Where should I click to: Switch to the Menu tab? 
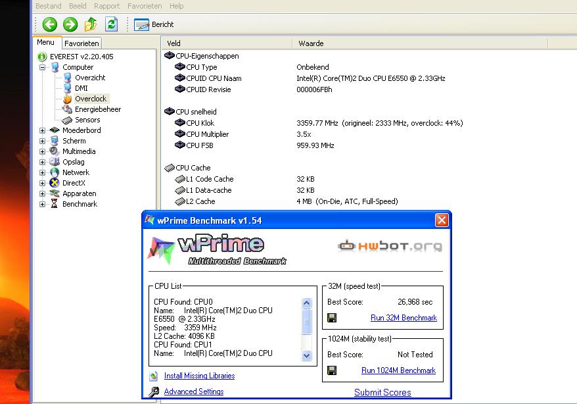tap(45, 42)
